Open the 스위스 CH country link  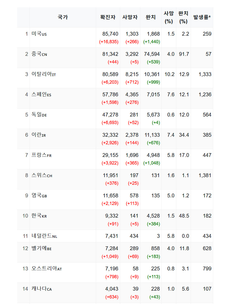click(42, 175)
